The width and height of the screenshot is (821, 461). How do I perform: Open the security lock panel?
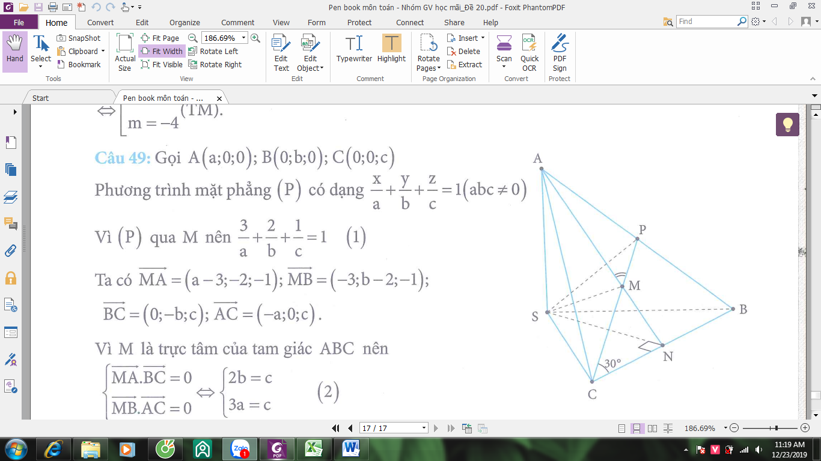[11, 278]
